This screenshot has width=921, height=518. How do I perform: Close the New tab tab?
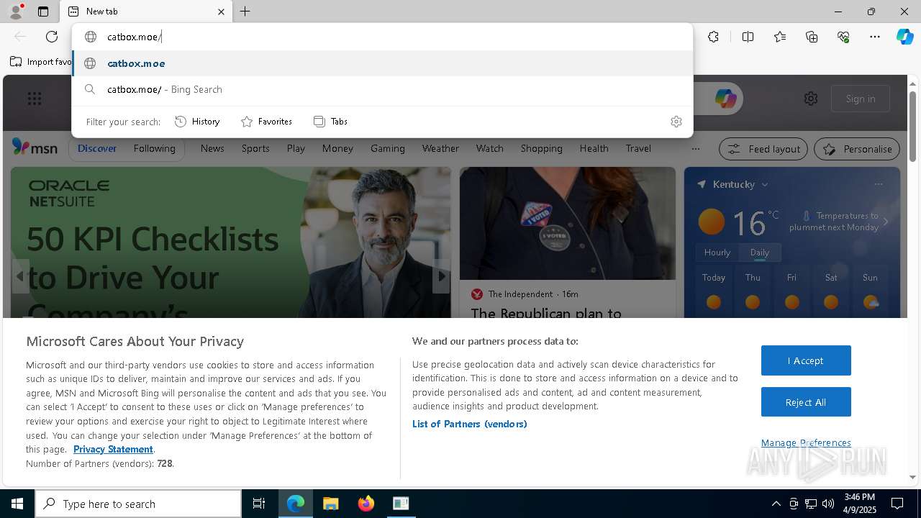(221, 12)
